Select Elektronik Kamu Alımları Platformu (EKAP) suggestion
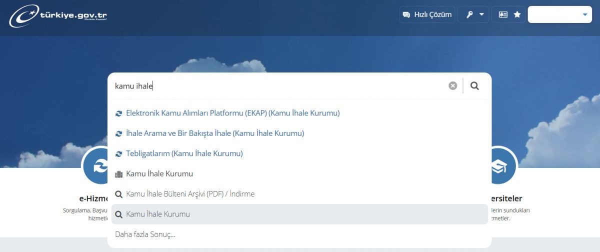 point(232,113)
